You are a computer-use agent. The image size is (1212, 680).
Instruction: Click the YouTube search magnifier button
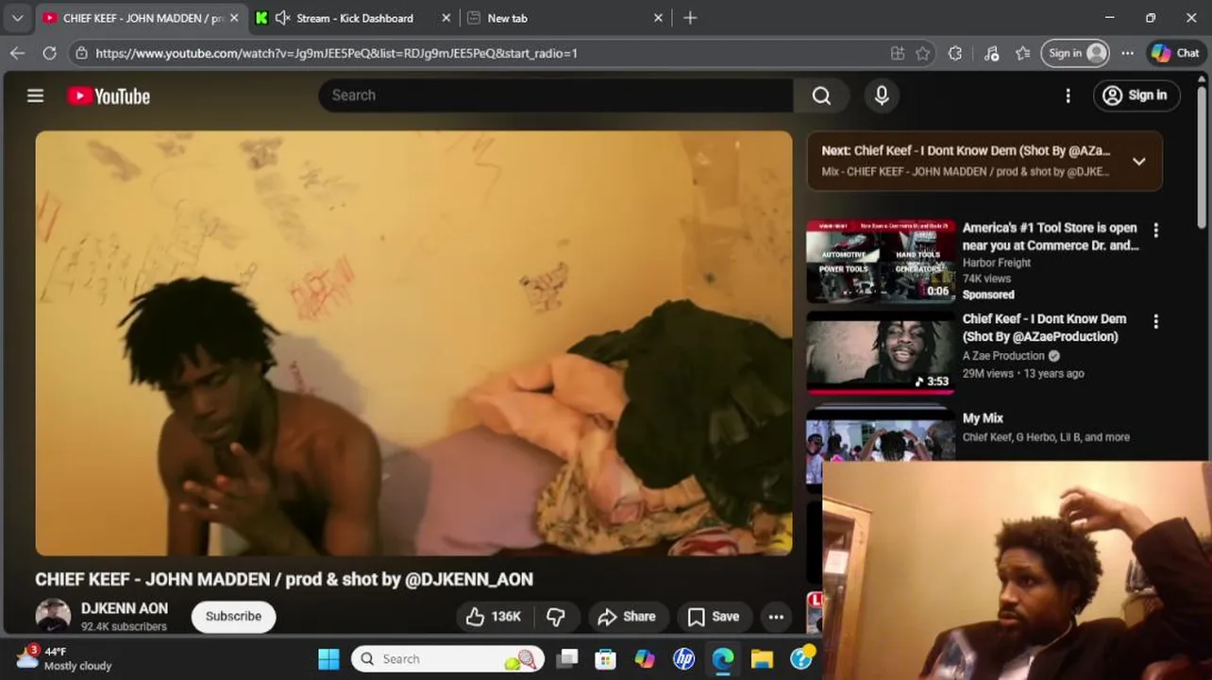[x=821, y=95]
